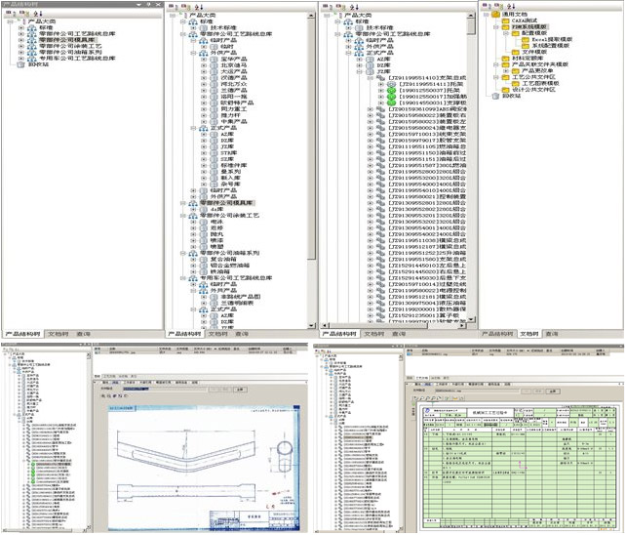Expand the 北京迪马 product node

tap(202, 65)
